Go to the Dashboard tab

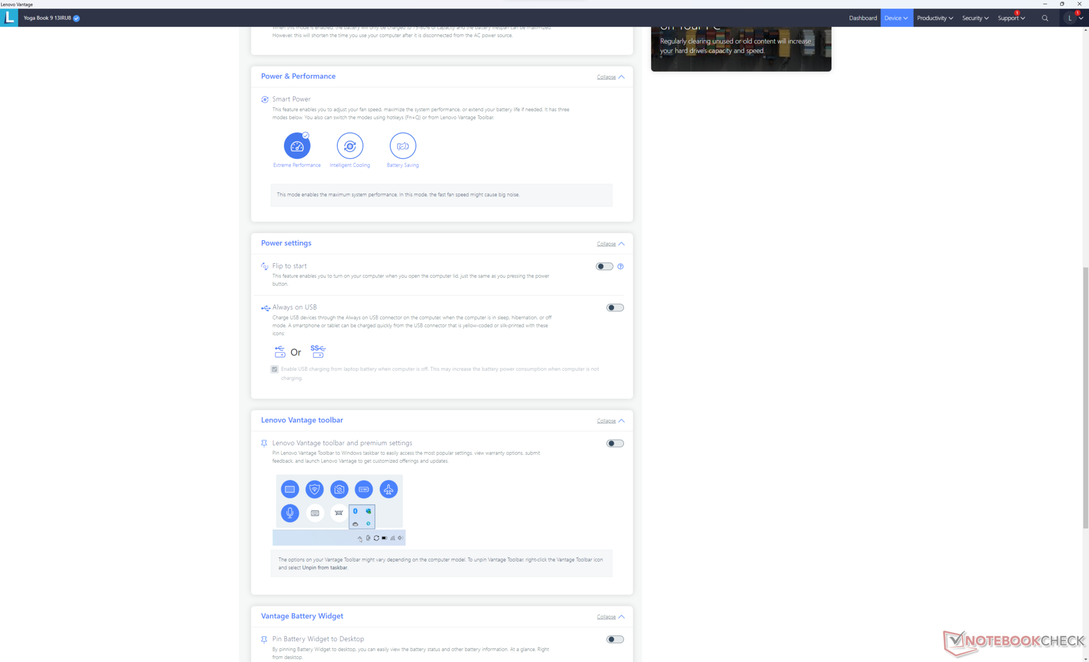(863, 18)
